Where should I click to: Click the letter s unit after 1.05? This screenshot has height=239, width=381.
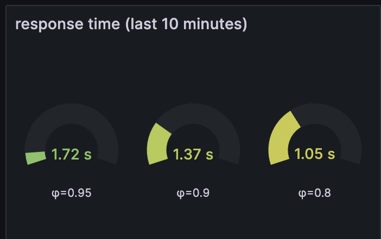pyautogui.click(x=331, y=155)
